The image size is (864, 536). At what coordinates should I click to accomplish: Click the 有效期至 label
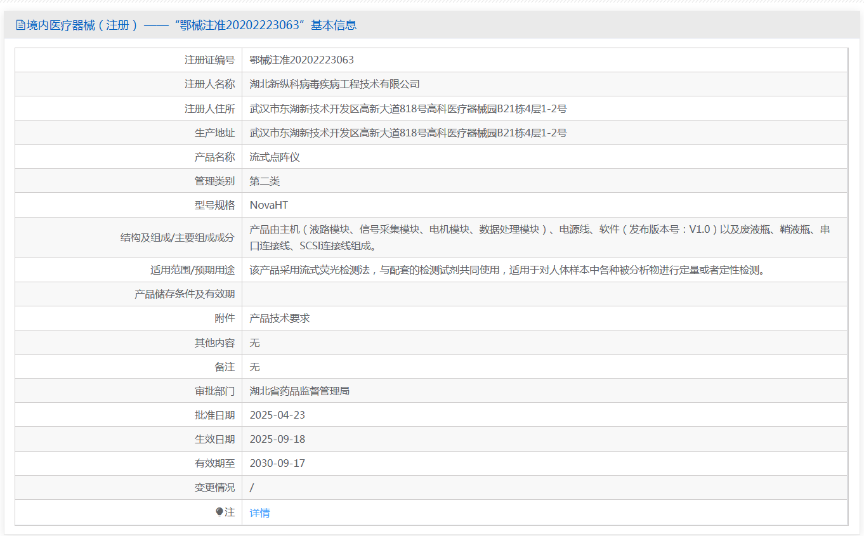click(x=215, y=463)
